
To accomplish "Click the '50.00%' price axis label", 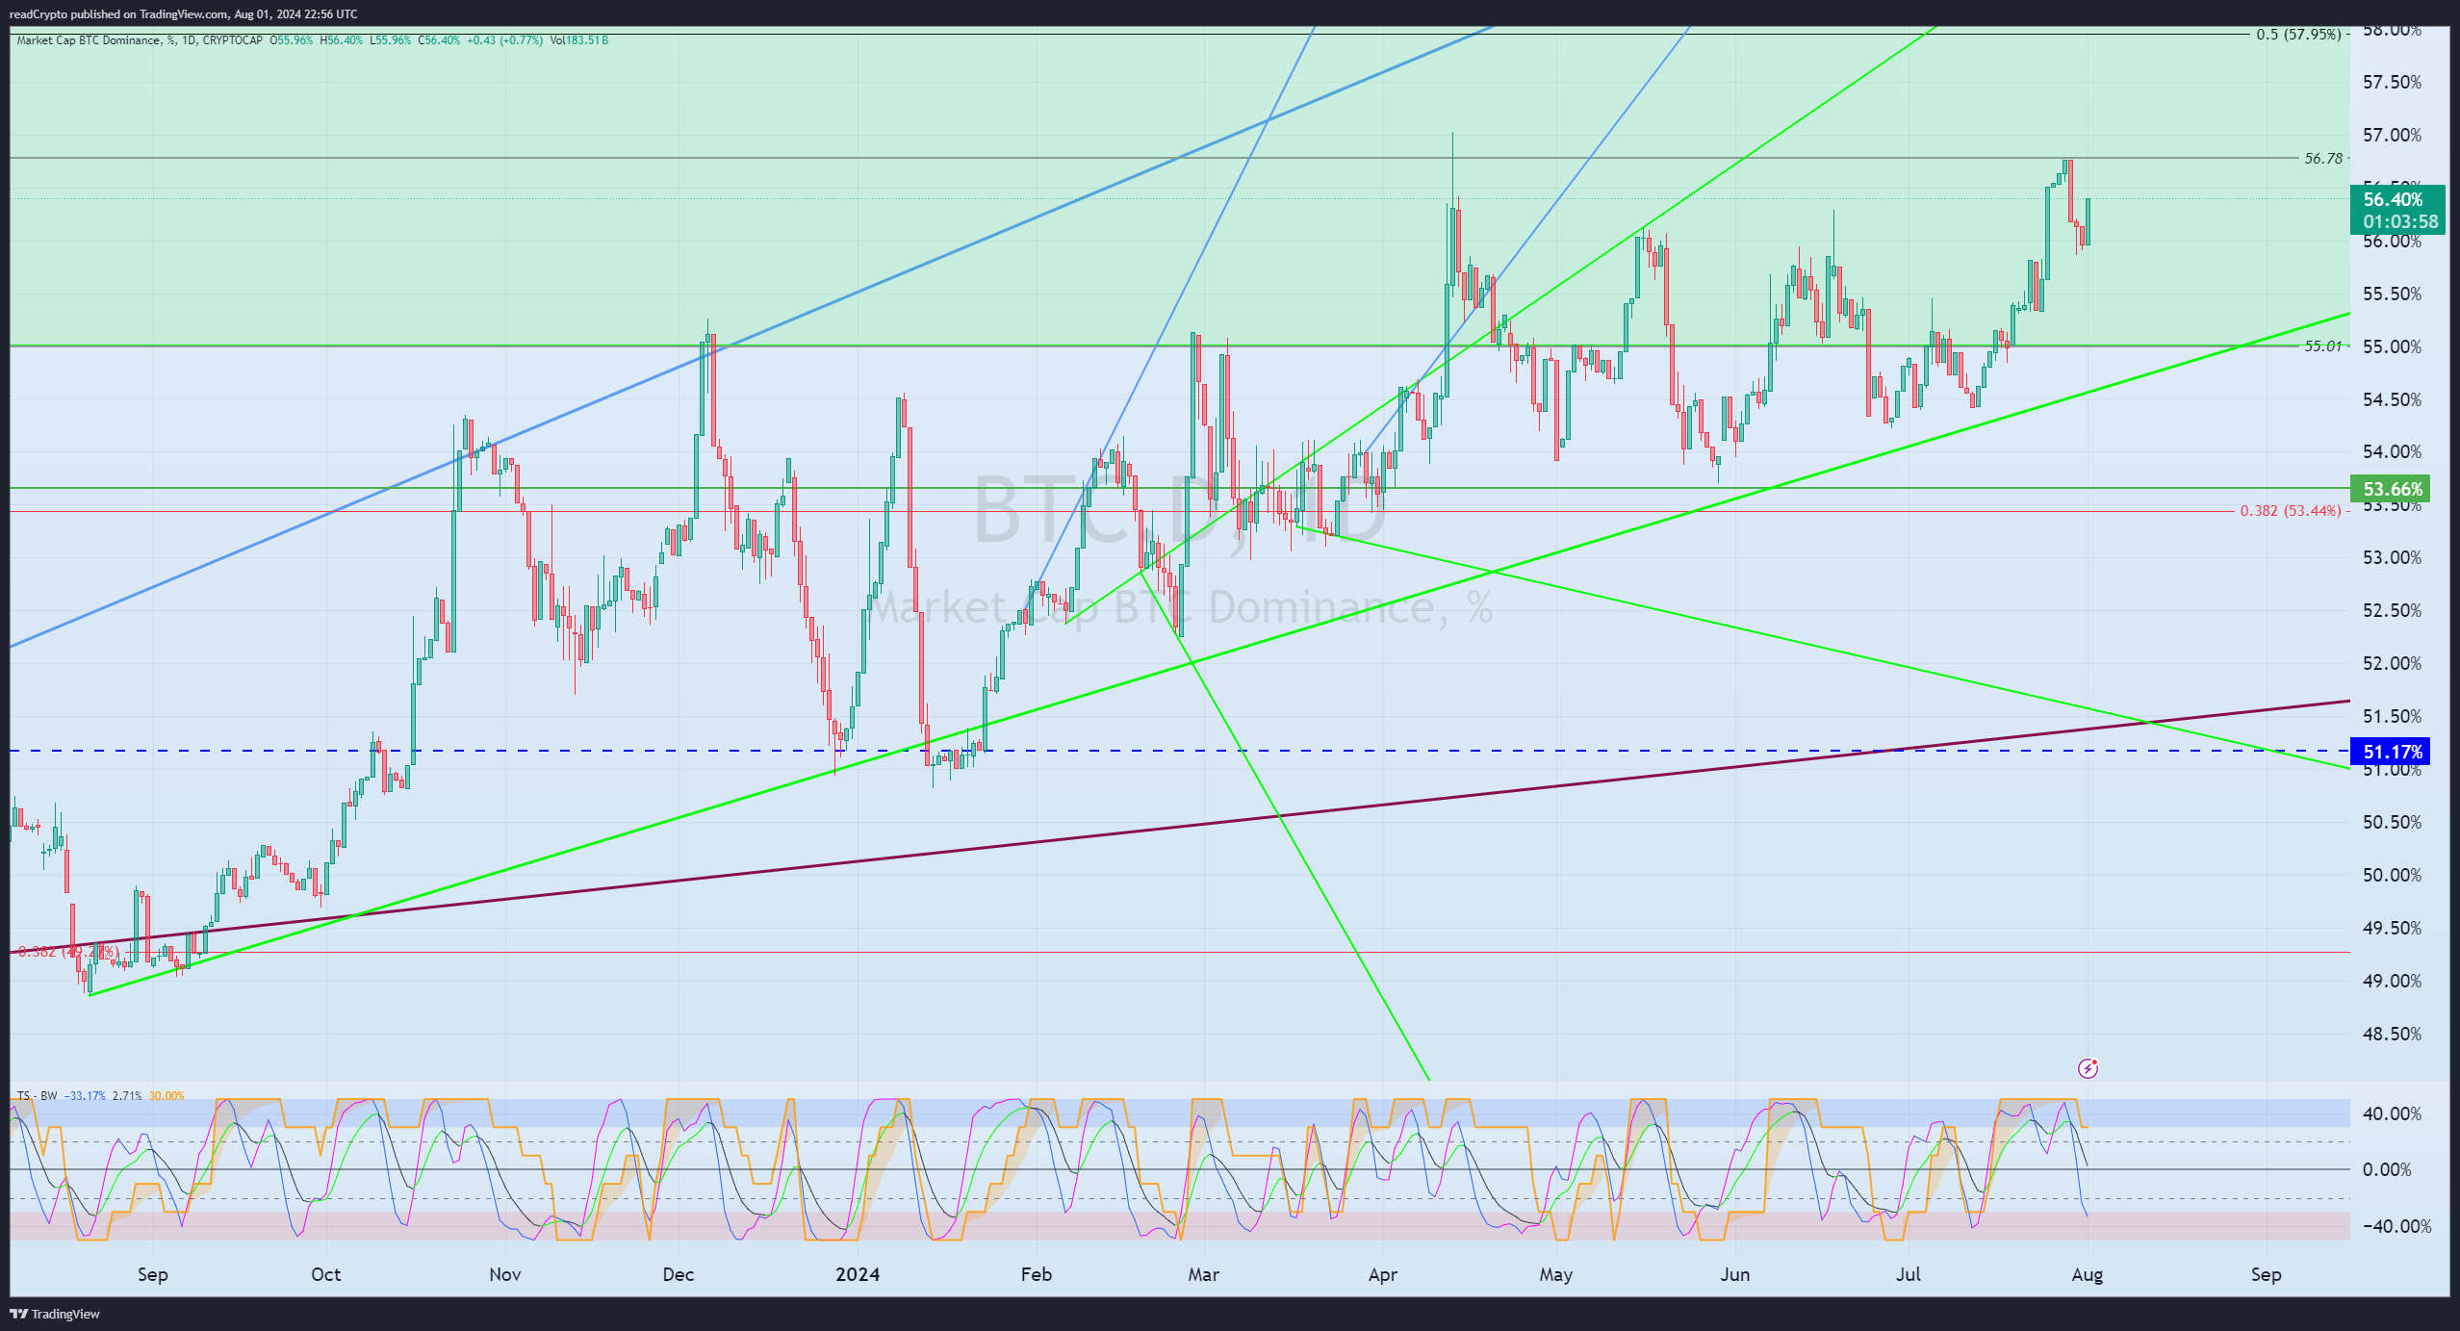I will coord(2392,875).
